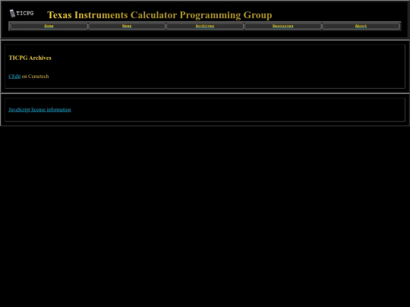Screen dimensions: 410x307
Task: Follow the CEdit link
Action: (14, 77)
